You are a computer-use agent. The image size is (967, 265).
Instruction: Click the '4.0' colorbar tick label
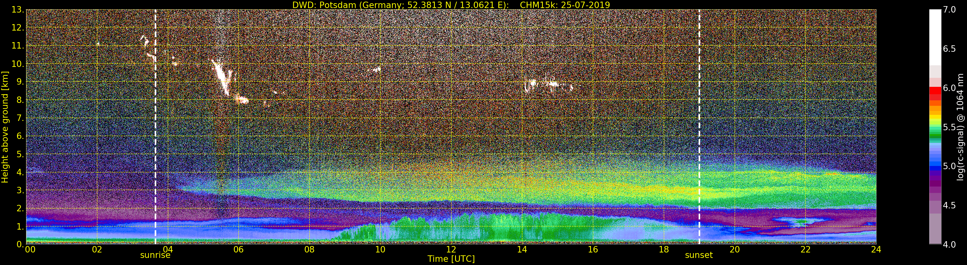pyautogui.click(x=949, y=244)
